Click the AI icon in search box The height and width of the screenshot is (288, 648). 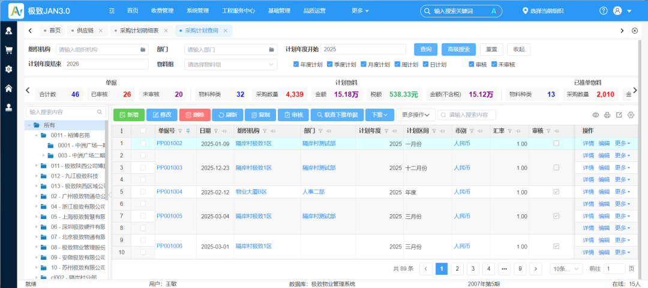pyautogui.click(x=493, y=11)
